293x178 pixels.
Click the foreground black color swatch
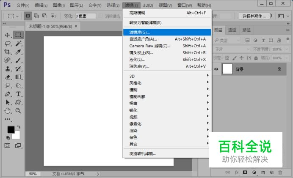click(x=11, y=129)
